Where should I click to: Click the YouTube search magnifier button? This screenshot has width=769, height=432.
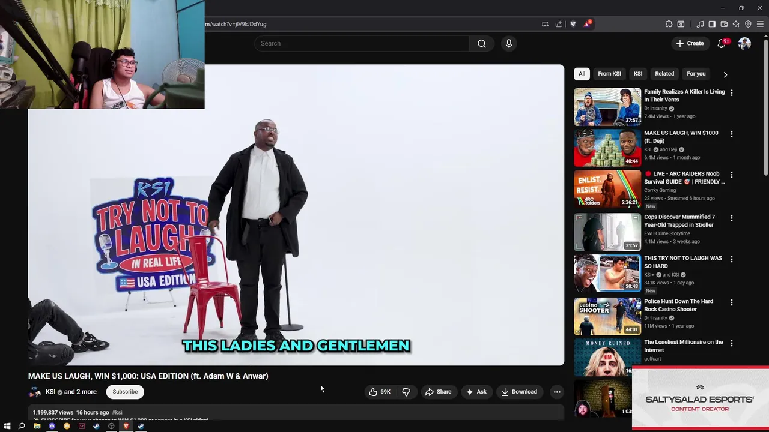pos(481,43)
